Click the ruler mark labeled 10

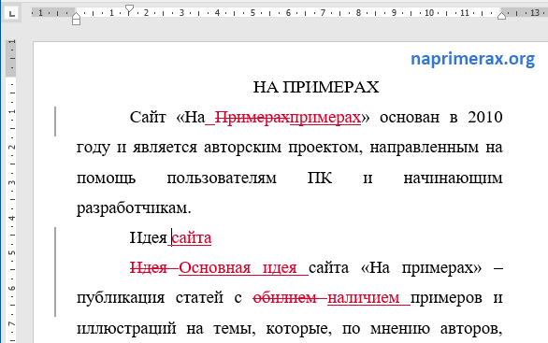point(429,13)
